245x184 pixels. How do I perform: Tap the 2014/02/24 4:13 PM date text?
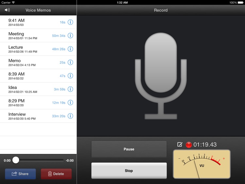(x=22, y=65)
